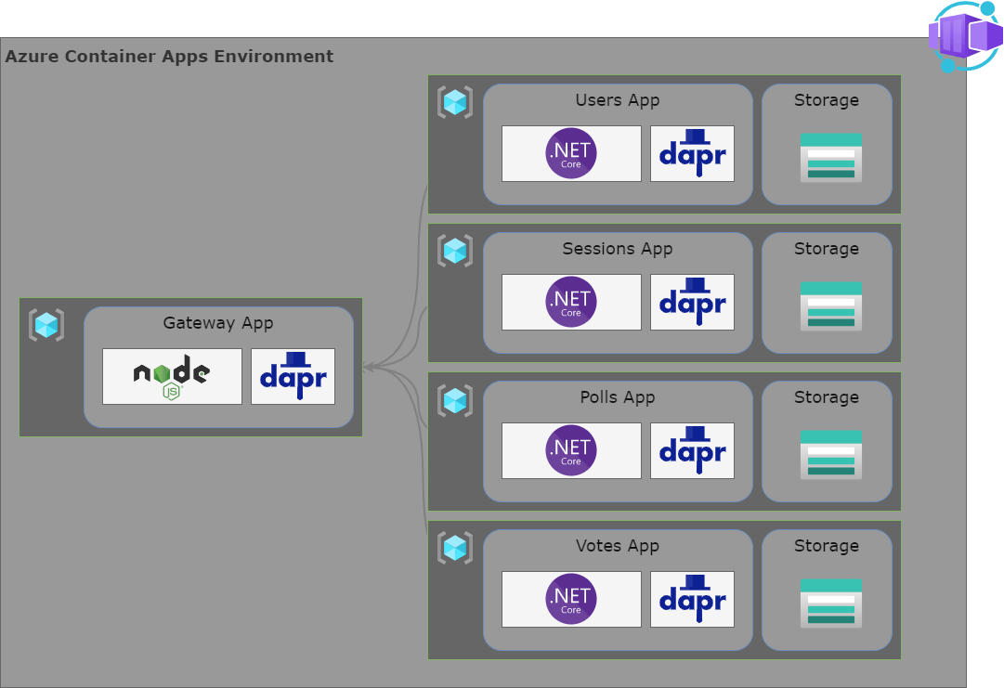Click the node.js logo in Gateway App
The width and height of the screenshot is (1004, 688).
point(172,377)
